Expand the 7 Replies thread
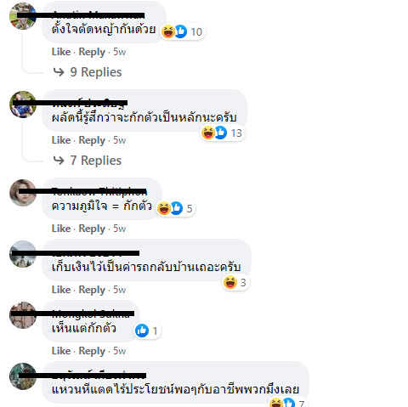Viewport: 408px width, 407px height. (x=96, y=161)
